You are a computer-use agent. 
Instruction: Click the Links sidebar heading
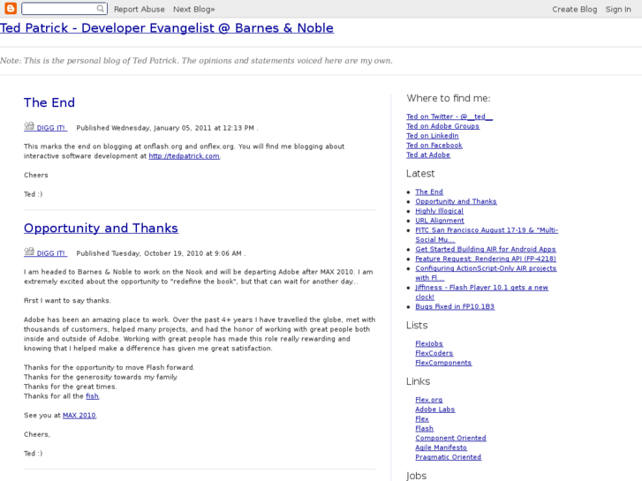pos(418,381)
